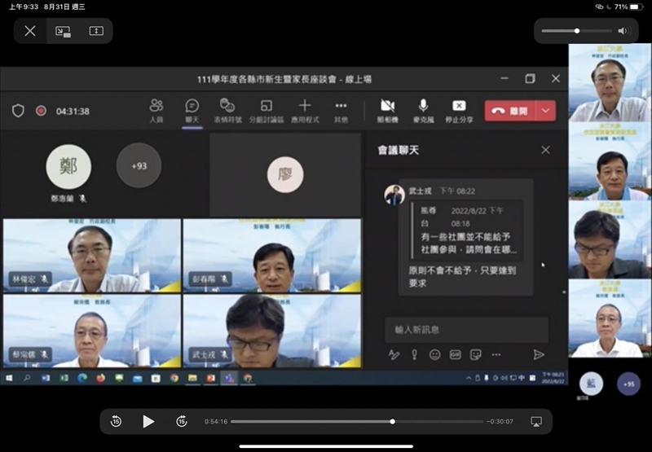Open the message format options pen icon

coord(394,354)
